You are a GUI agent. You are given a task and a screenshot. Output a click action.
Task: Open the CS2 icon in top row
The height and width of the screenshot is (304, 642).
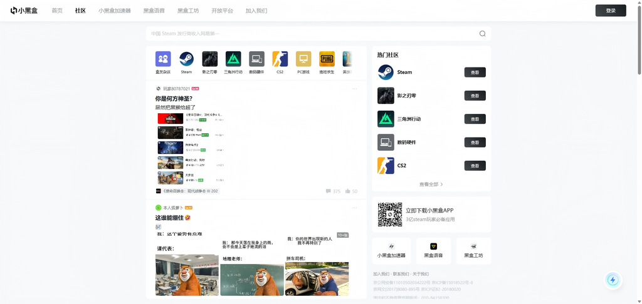click(280, 59)
